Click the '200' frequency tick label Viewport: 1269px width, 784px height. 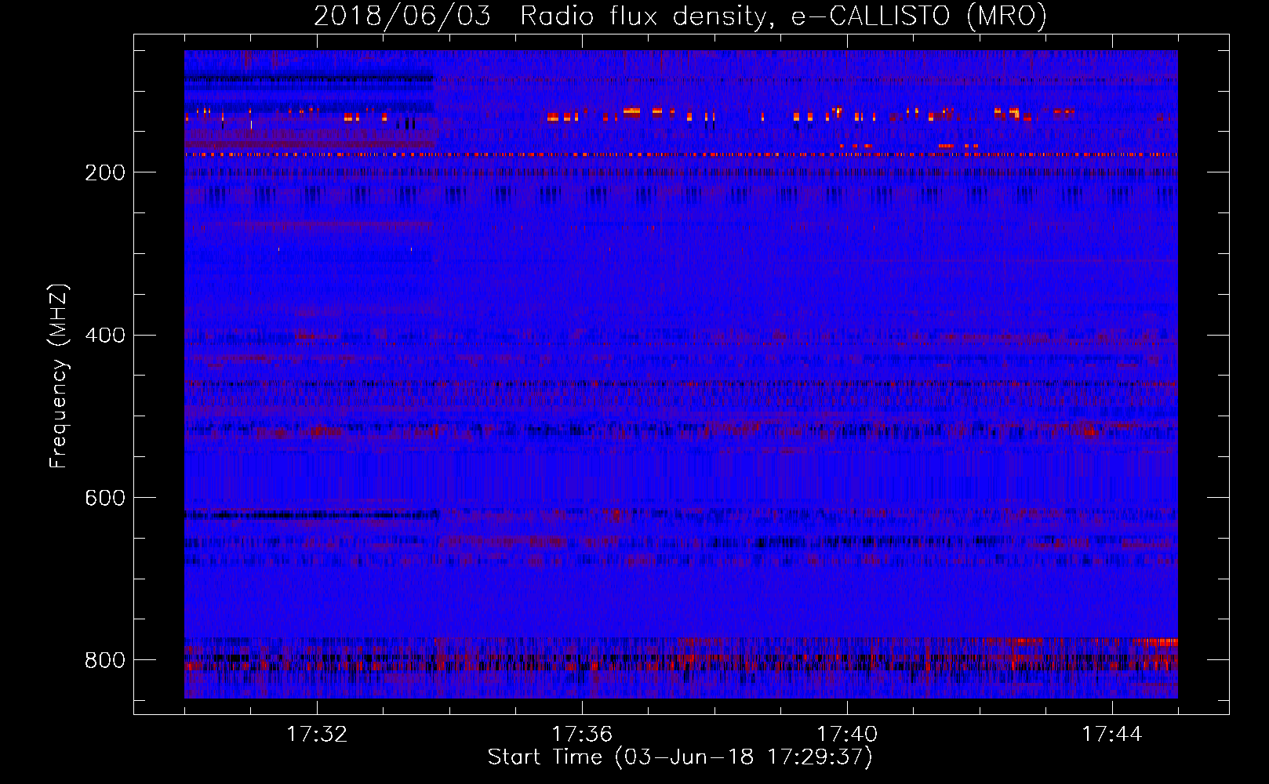tap(105, 172)
